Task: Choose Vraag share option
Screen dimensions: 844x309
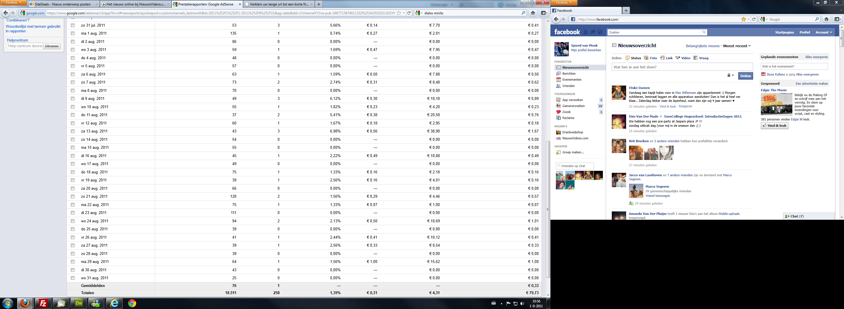Action: [701, 58]
